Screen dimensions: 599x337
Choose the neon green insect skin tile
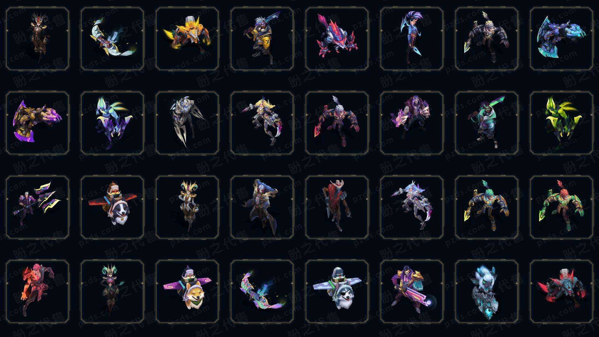click(x=562, y=123)
